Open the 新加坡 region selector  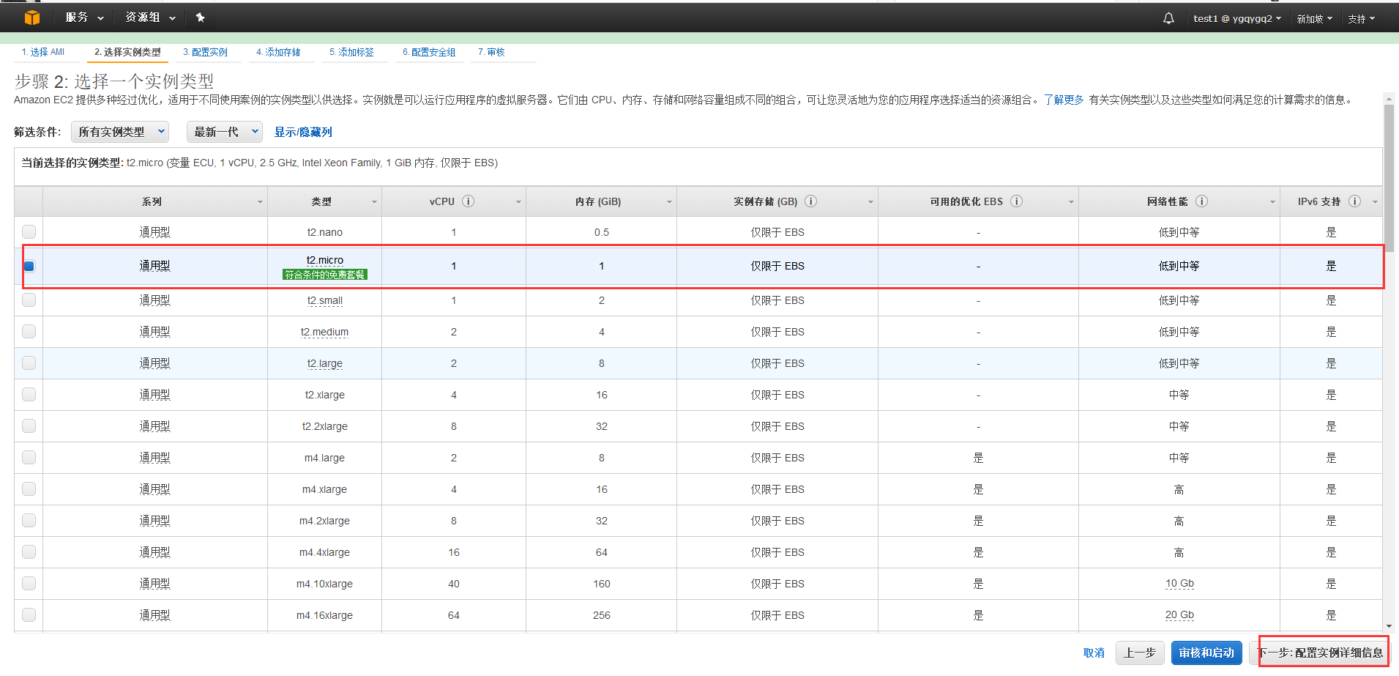[1315, 18]
